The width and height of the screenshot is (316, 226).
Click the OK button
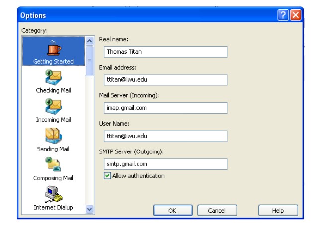coord(173,211)
